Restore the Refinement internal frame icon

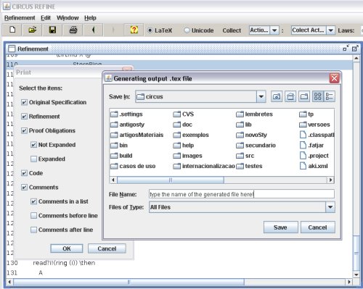[x=355, y=49]
